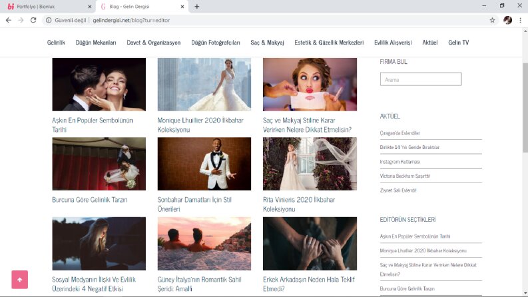The width and height of the screenshot is (528, 297).
Task: Open 'Monique Lhuillier 2020 İlkbahar Koleksiyonu' title
Action: click(200, 125)
